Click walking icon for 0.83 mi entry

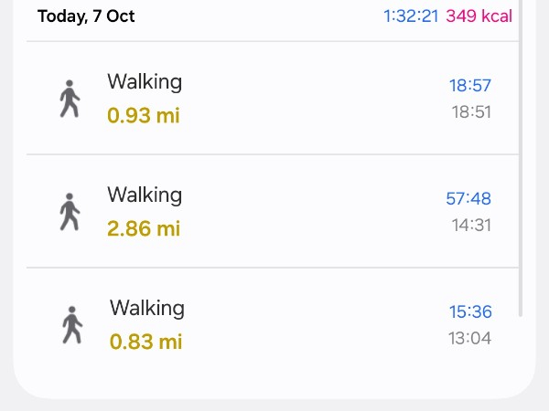tap(71, 325)
